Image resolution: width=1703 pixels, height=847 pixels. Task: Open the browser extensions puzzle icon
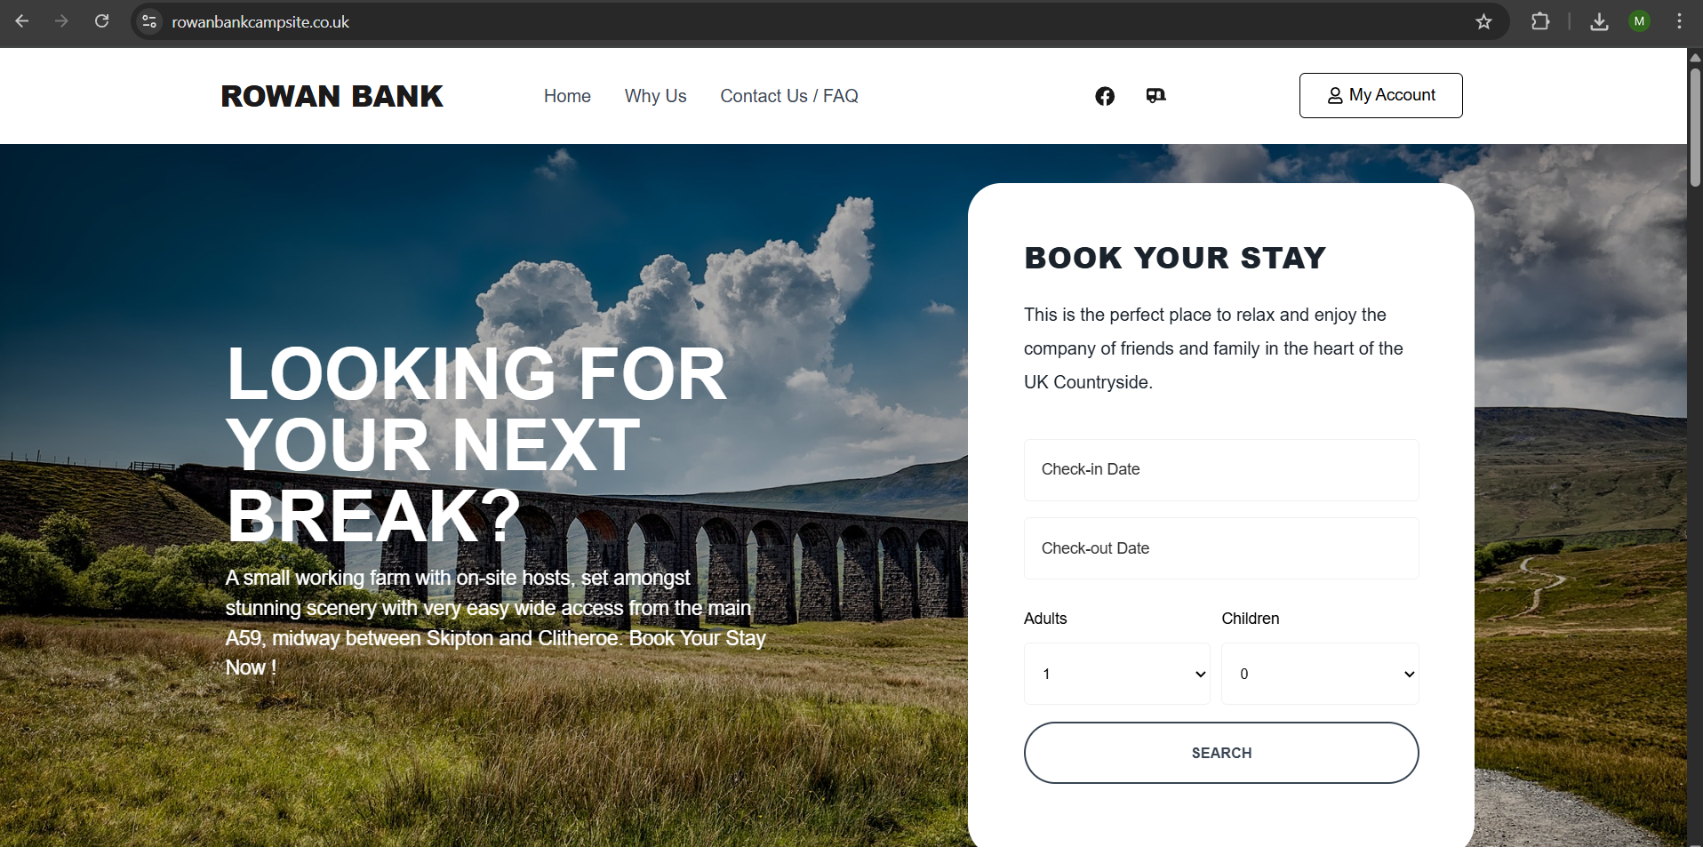(x=1540, y=21)
